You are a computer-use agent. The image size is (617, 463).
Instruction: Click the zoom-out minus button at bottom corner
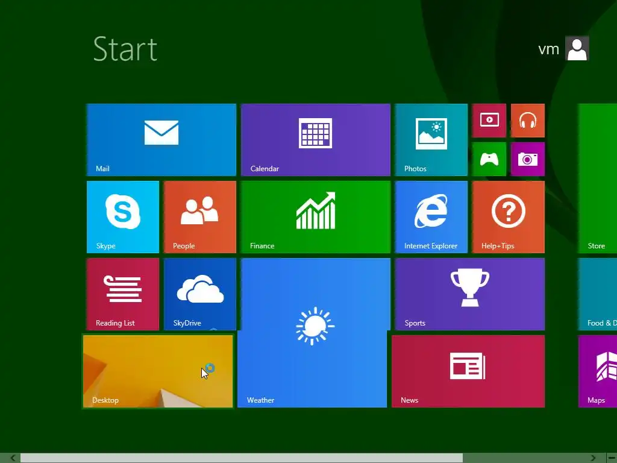[612, 458]
